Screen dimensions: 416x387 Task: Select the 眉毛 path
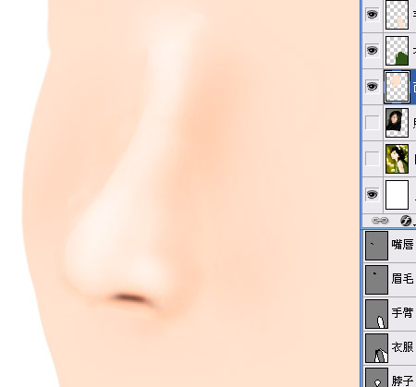[x=389, y=280]
